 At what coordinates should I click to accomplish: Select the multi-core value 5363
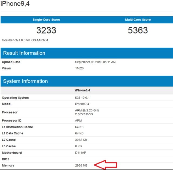(x=138, y=30)
